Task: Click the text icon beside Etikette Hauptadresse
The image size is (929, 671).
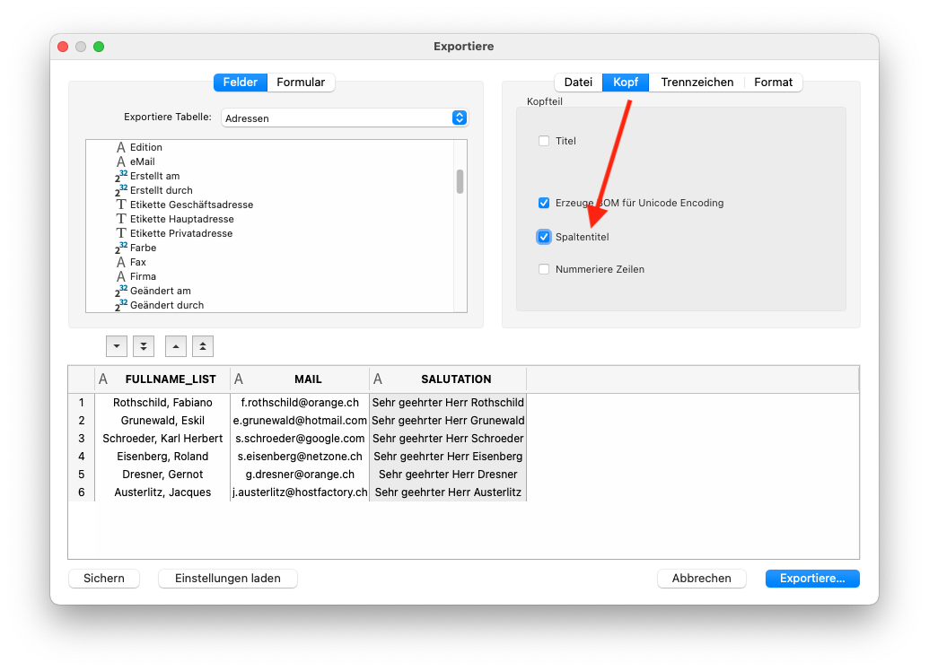Action: pos(121,219)
